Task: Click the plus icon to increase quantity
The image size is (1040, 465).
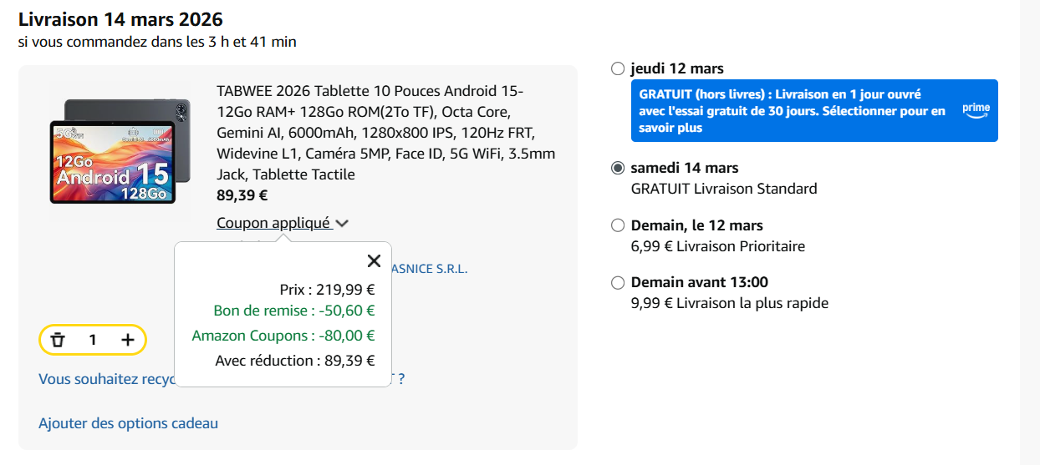Action: 127,340
